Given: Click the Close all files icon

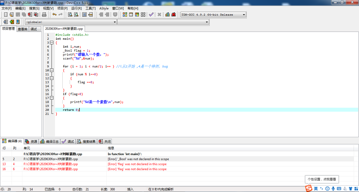Looking at the screenshot, I should [x=36, y=14].
